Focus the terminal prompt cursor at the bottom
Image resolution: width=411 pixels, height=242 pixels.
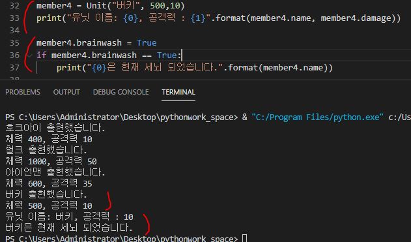[244, 238]
